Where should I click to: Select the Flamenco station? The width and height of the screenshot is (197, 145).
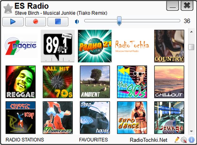coord(58,118)
